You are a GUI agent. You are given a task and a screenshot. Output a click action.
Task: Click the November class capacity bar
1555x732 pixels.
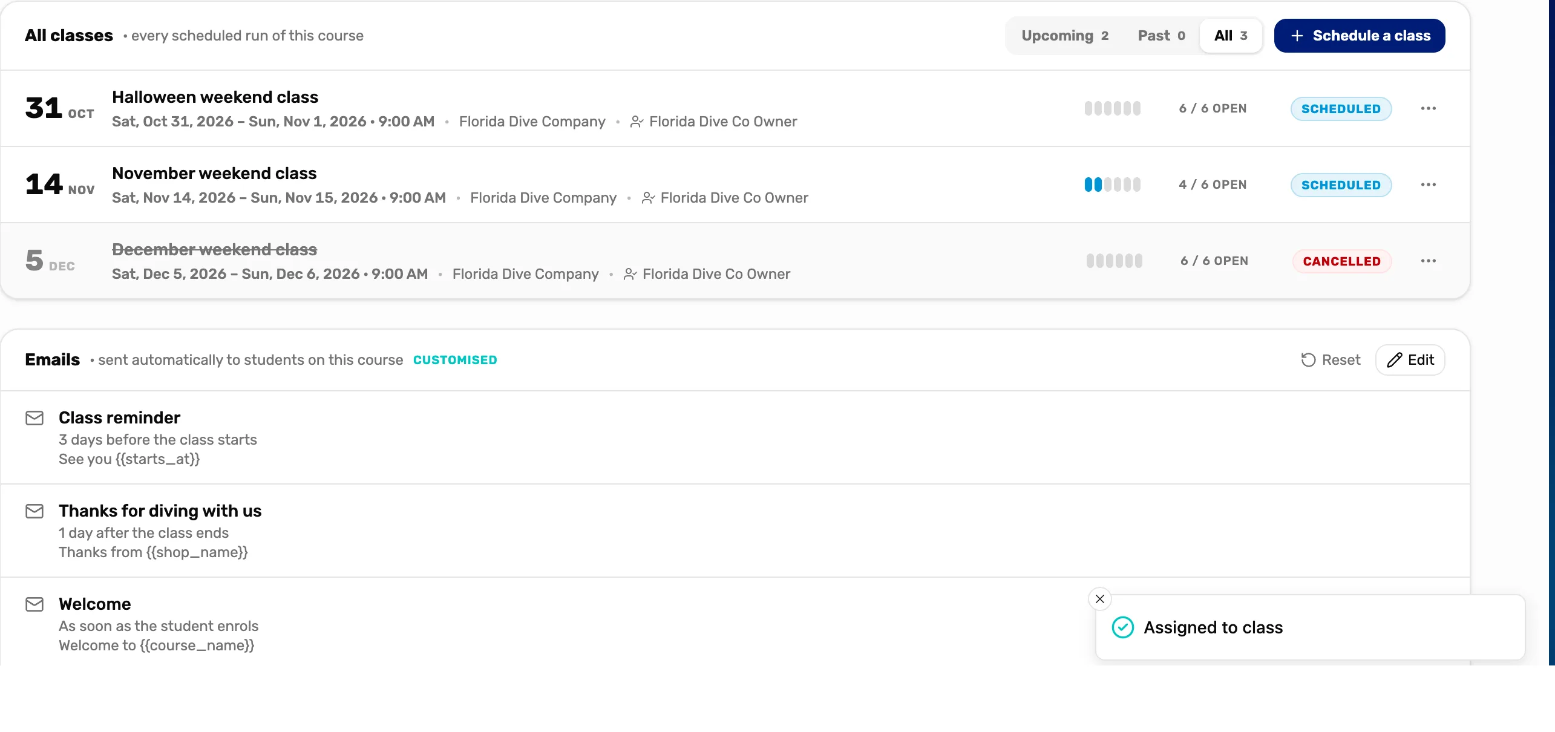[x=1112, y=185]
